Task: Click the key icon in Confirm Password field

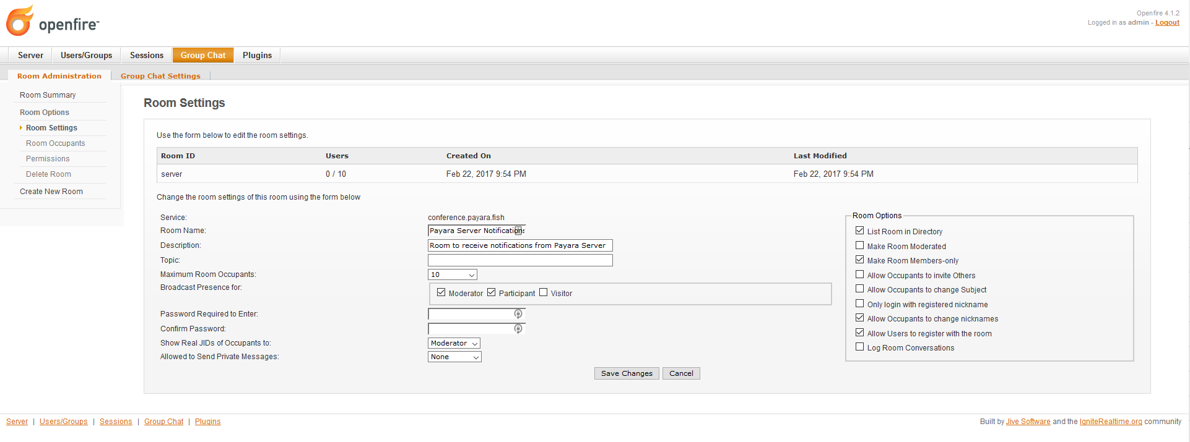Action: [518, 329]
